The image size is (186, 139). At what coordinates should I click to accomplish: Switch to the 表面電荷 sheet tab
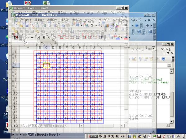(45, 126)
